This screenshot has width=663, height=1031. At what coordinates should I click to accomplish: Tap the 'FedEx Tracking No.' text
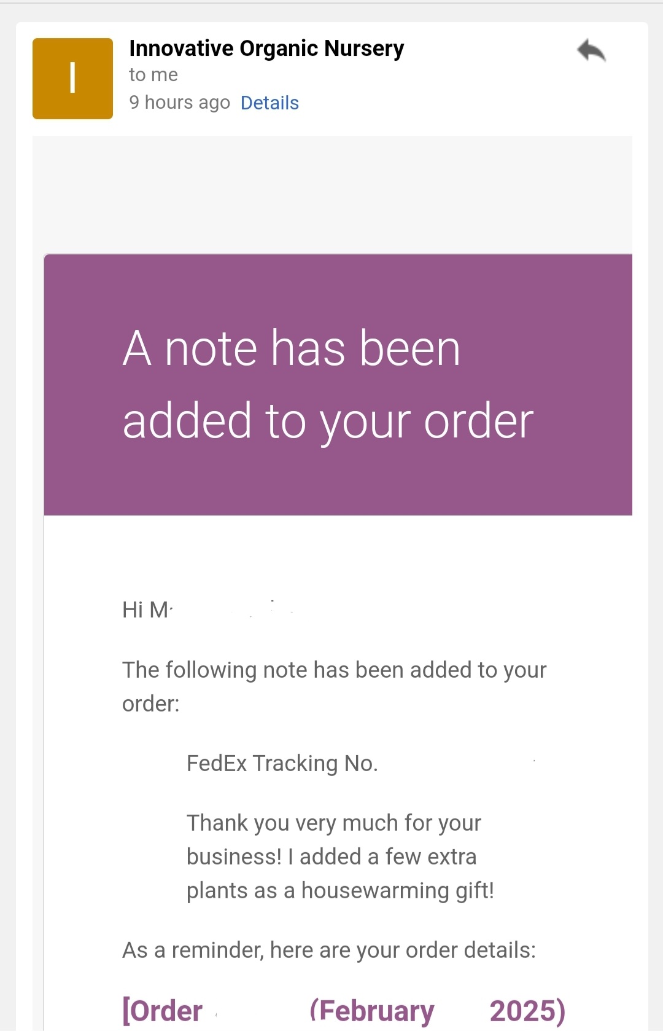pyautogui.click(x=282, y=763)
